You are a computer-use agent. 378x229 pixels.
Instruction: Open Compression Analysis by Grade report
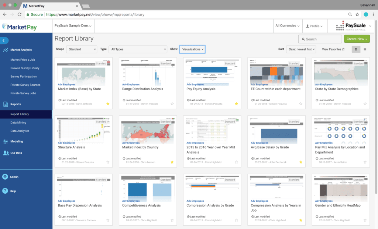[210, 205]
